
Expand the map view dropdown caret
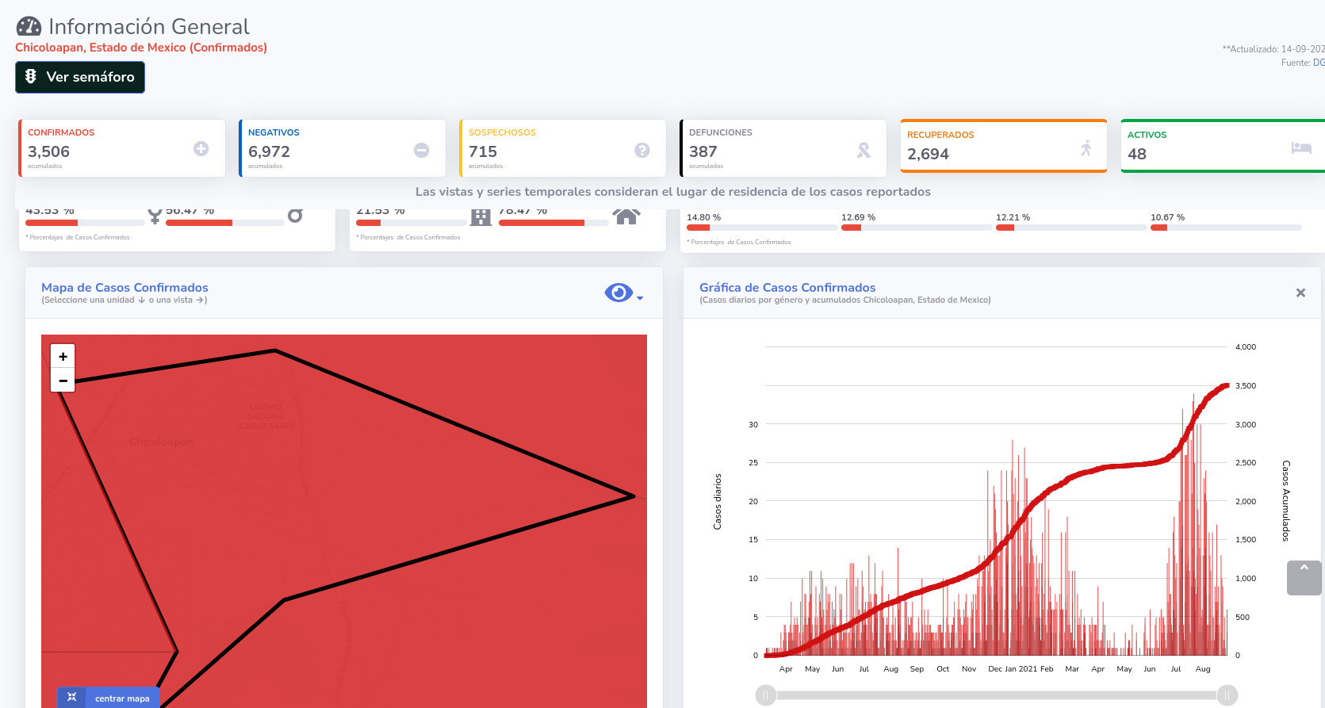point(640,298)
